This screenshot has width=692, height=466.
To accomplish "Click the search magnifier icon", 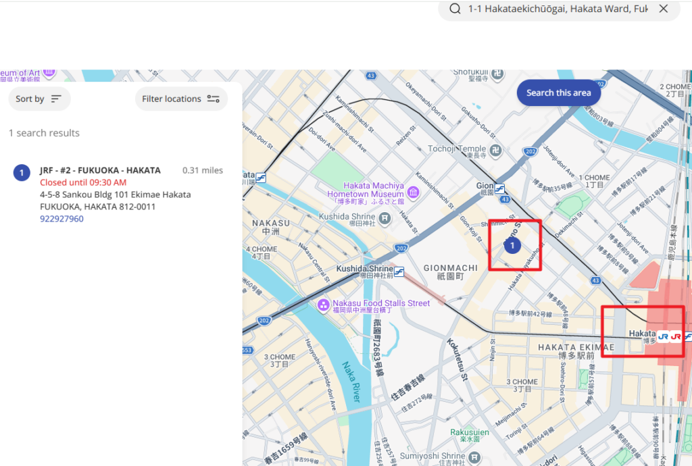I will 455,9.
